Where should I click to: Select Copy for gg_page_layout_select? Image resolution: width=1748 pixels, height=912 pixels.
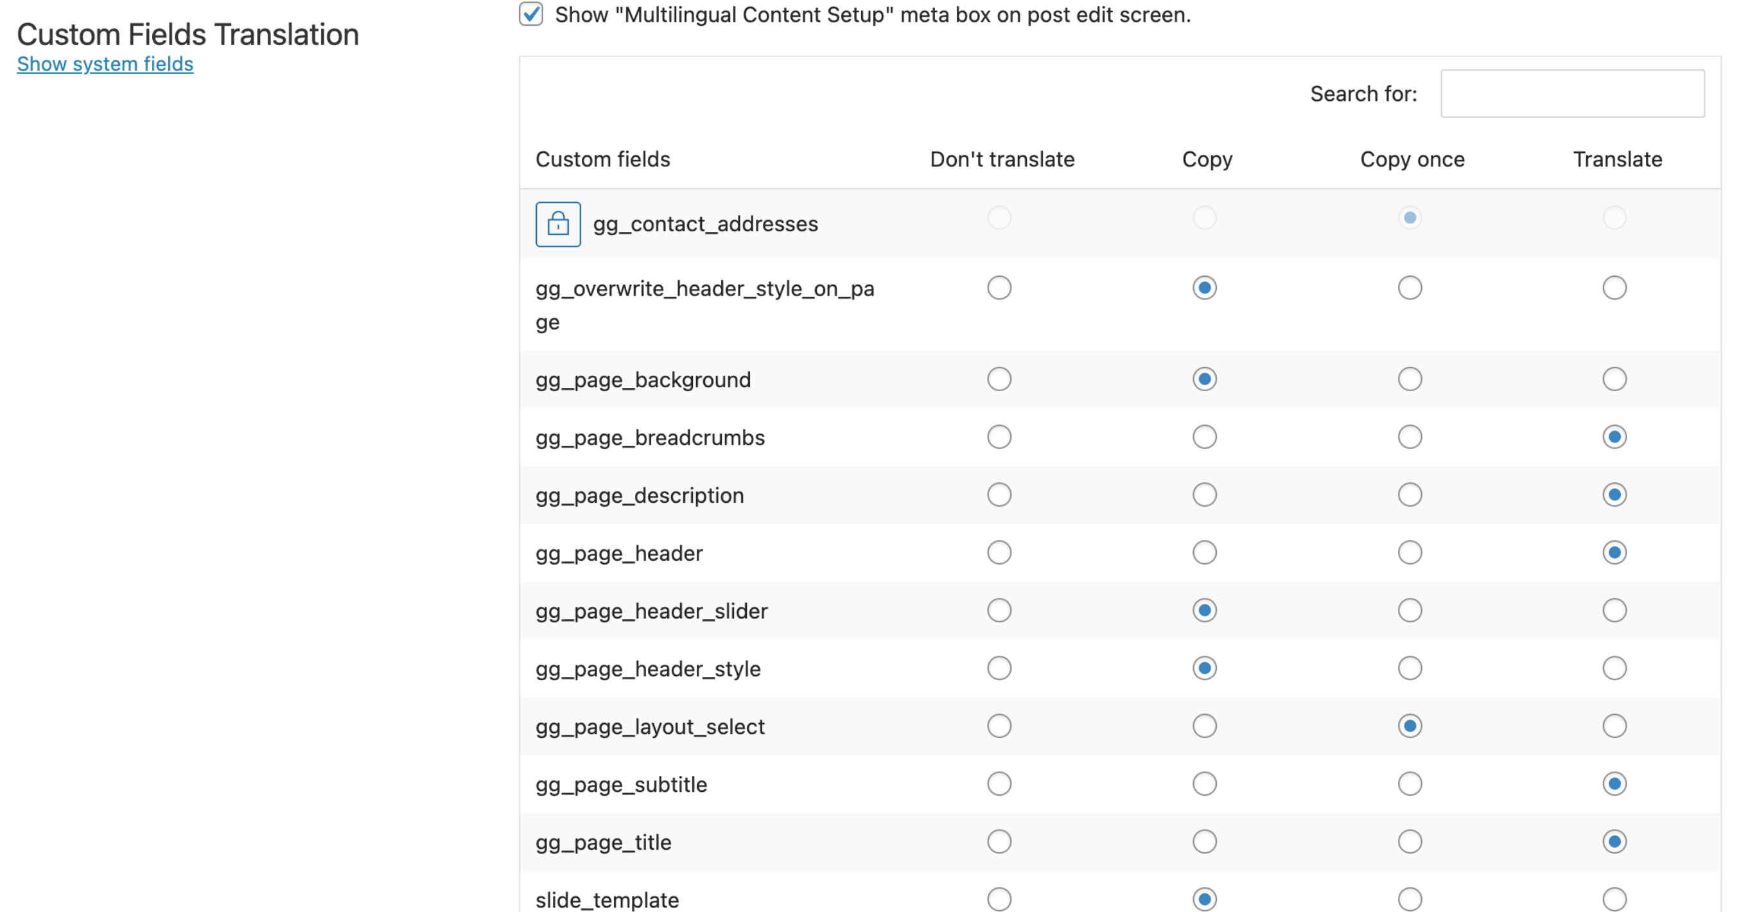pyautogui.click(x=1205, y=726)
